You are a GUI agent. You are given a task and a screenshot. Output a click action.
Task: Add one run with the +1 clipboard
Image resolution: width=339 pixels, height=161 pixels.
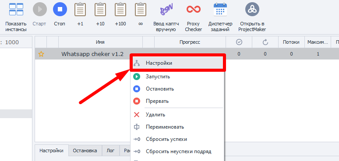[80, 10]
